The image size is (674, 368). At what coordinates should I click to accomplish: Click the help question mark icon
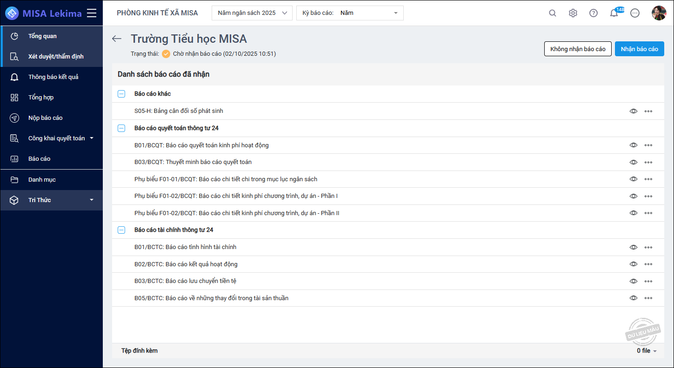coord(594,13)
